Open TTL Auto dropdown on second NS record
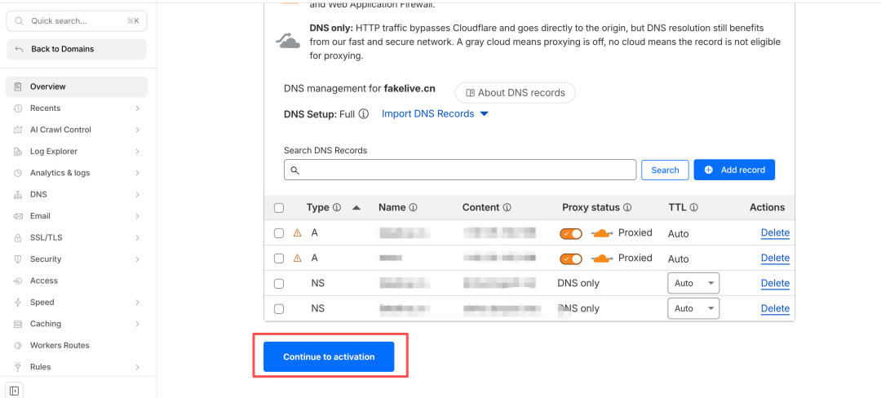Image resolution: width=881 pixels, height=398 pixels. point(693,309)
